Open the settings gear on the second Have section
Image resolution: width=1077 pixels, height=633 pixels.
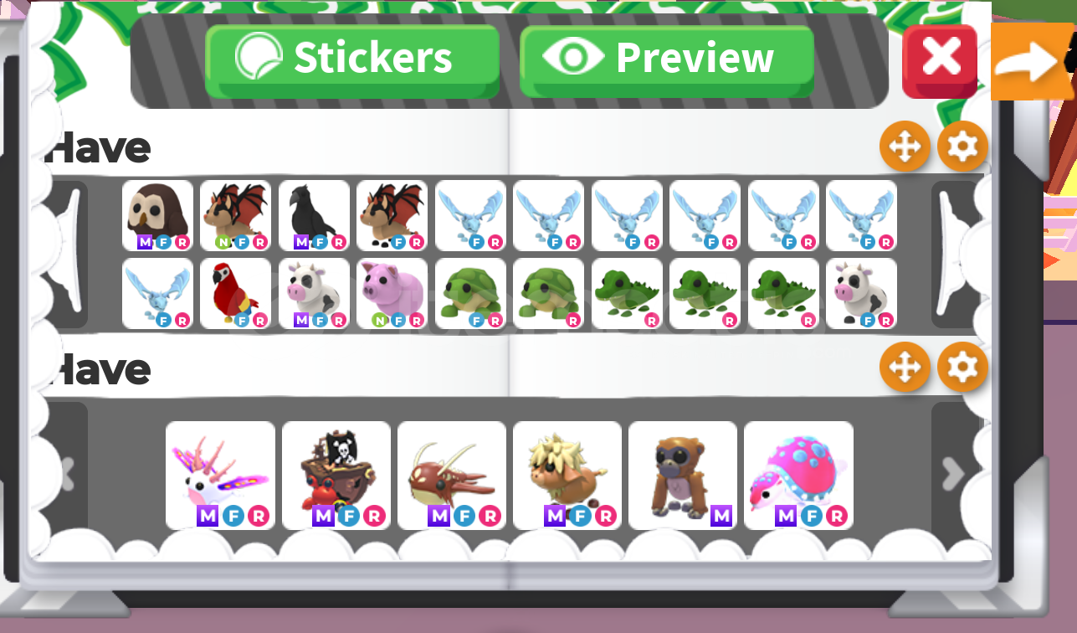point(962,368)
